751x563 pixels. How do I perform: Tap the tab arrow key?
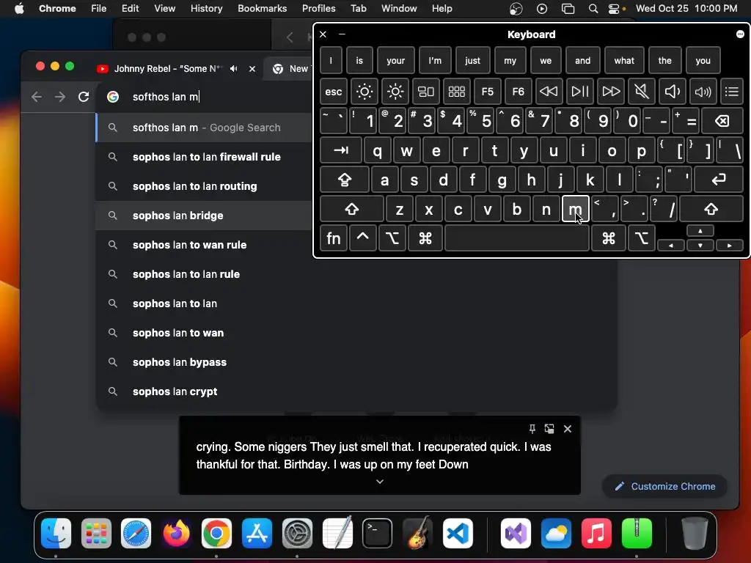click(x=340, y=150)
